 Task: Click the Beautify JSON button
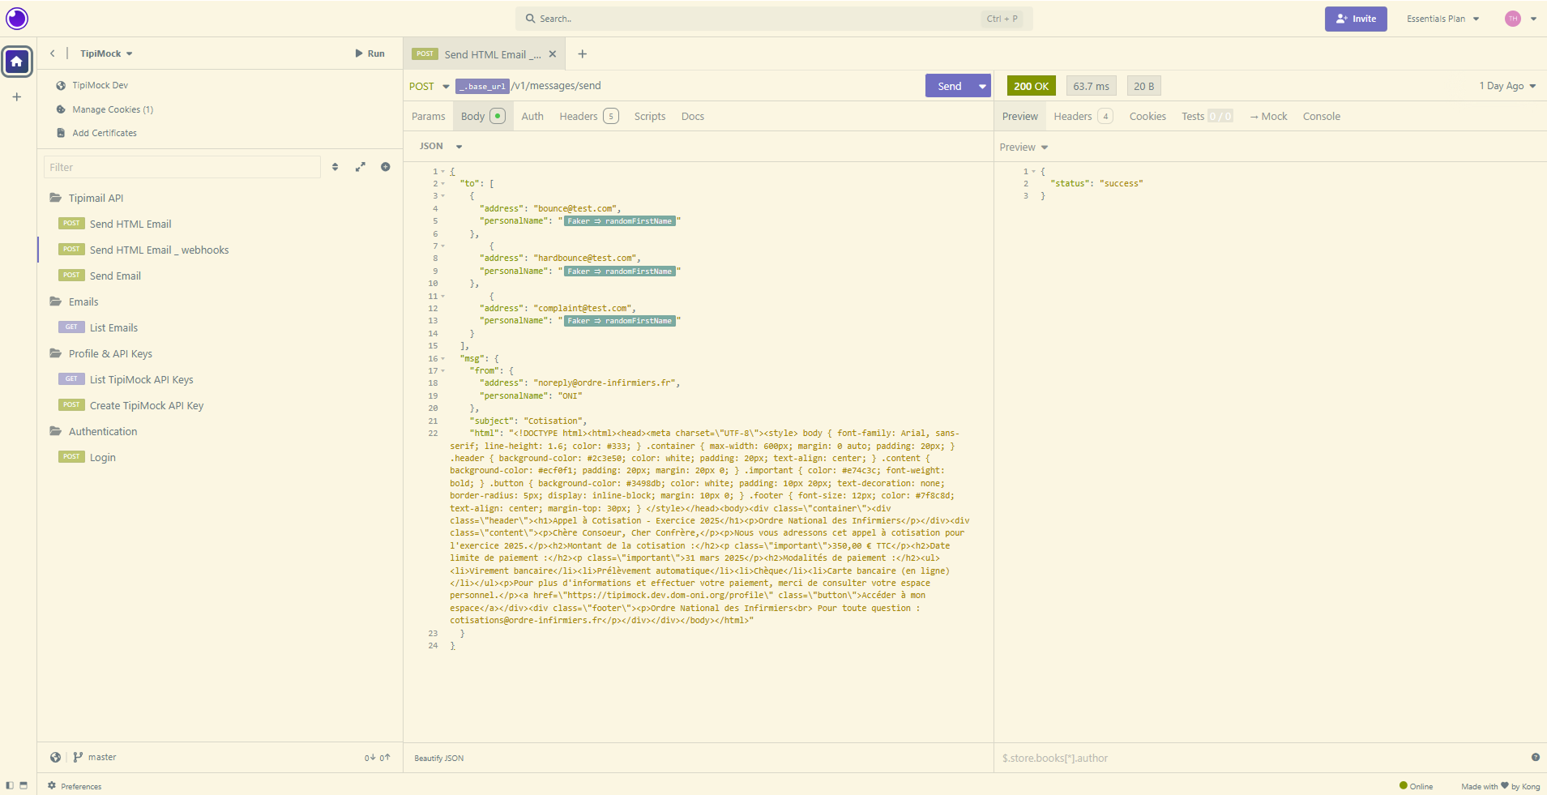click(x=438, y=759)
